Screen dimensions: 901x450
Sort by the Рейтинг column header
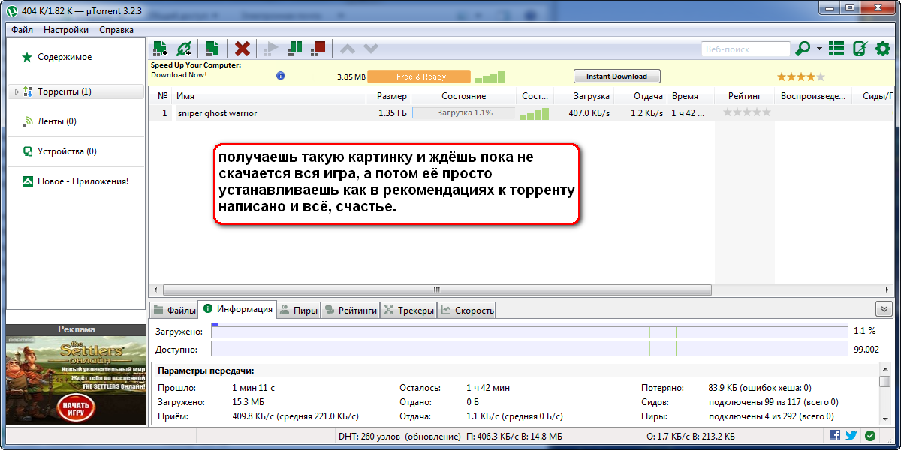745,96
